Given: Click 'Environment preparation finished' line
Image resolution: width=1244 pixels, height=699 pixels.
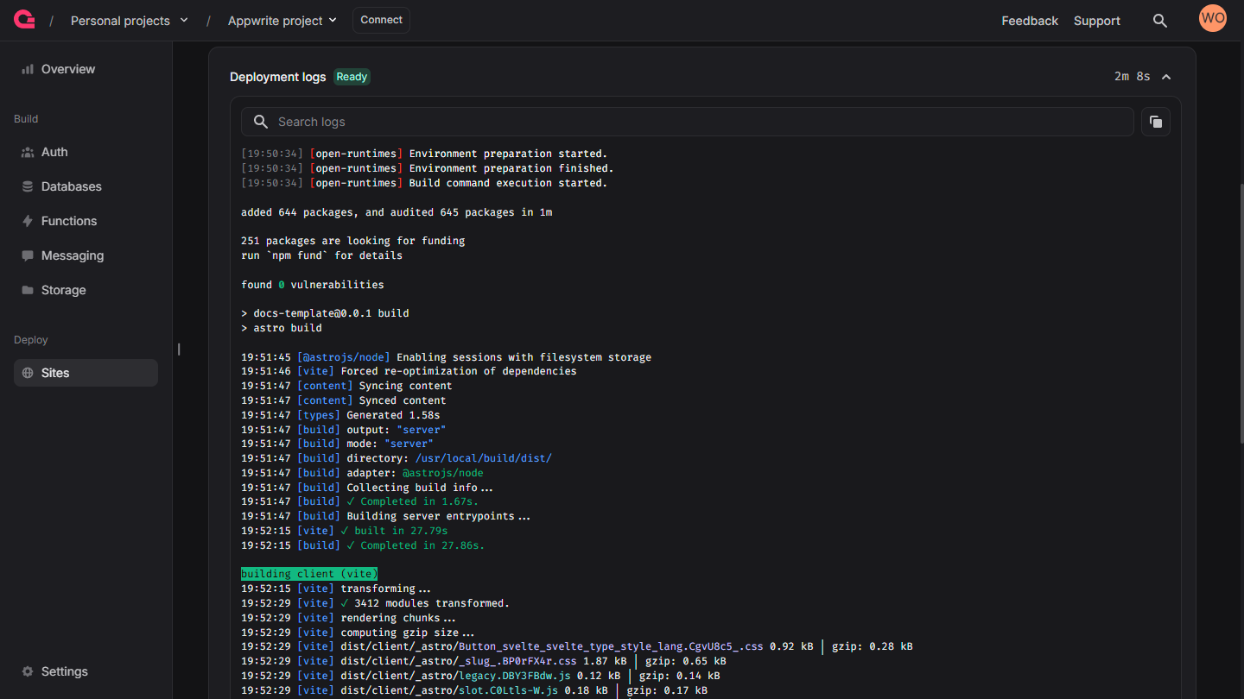Looking at the screenshot, I should [428, 168].
